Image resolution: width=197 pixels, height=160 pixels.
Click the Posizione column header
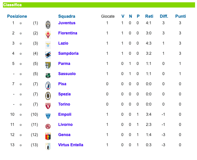point(17,16)
